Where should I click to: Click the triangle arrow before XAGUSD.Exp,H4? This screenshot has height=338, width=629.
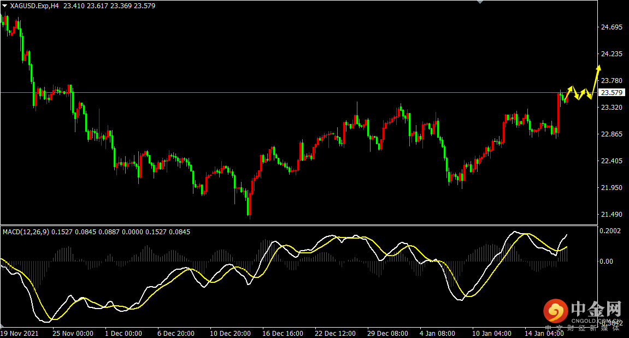[x=5, y=5]
